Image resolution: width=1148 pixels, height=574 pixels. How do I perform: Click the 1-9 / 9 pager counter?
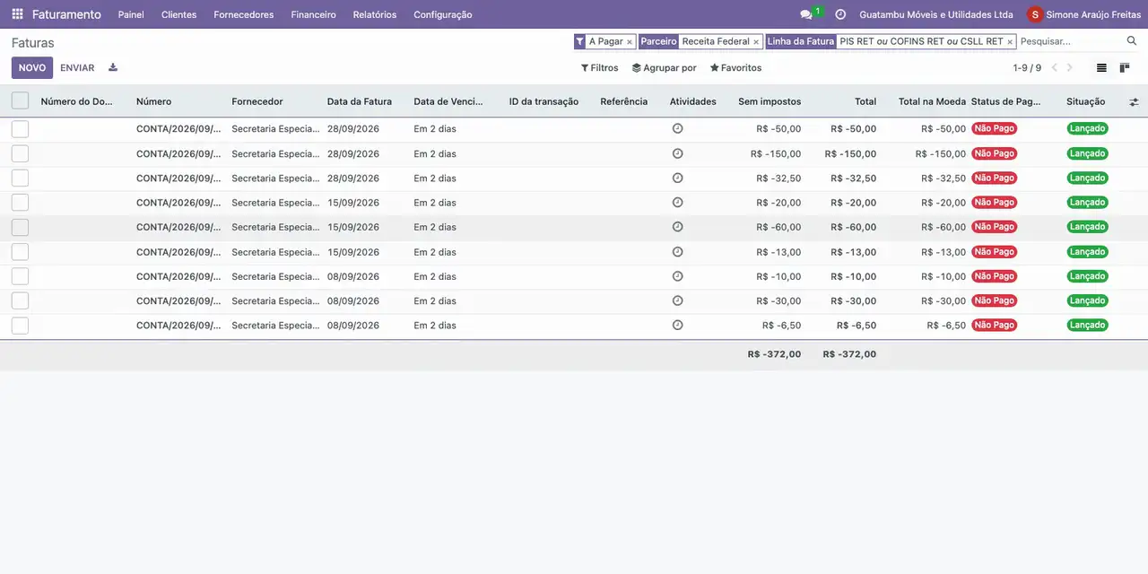click(1027, 68)
